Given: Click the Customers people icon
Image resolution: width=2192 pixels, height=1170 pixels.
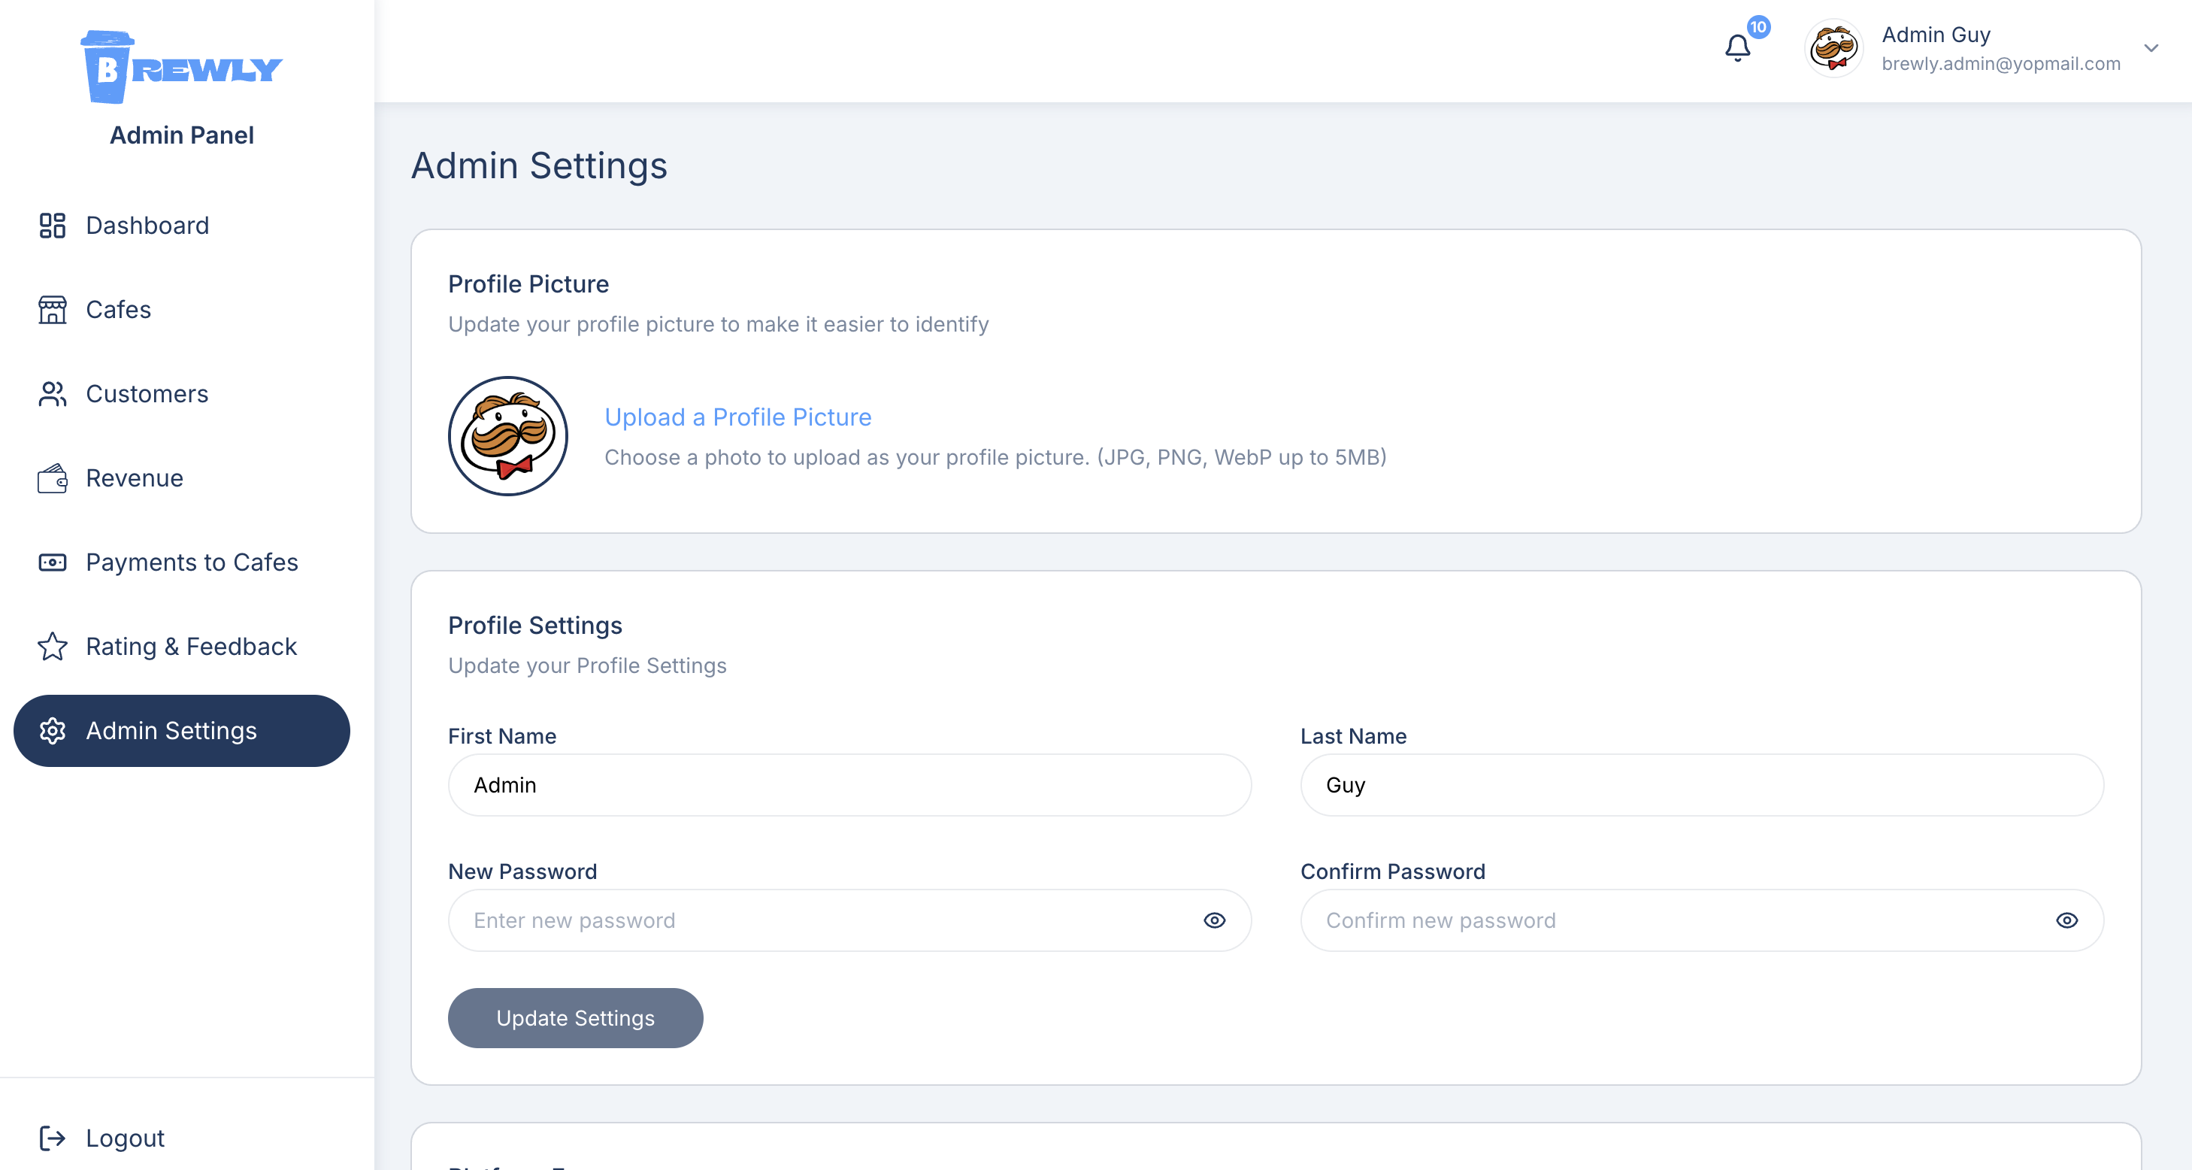Looking at the screenshot, I should point(52,394).
